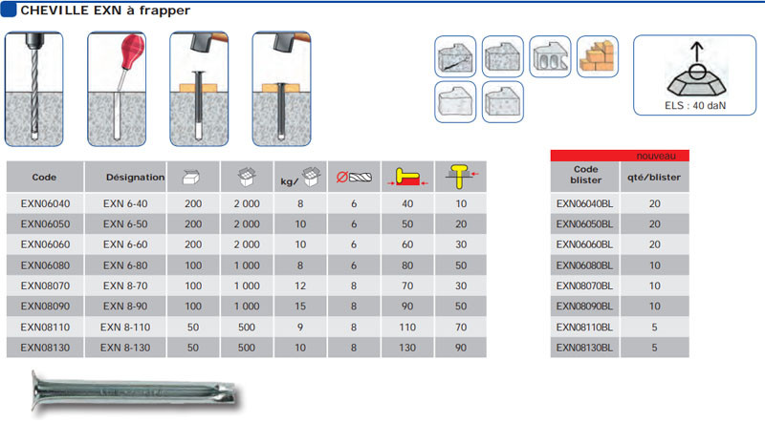This screenshot has width=765, height=423.
Task: Click blister code EXN08130BL
Action: coord(585,349)
